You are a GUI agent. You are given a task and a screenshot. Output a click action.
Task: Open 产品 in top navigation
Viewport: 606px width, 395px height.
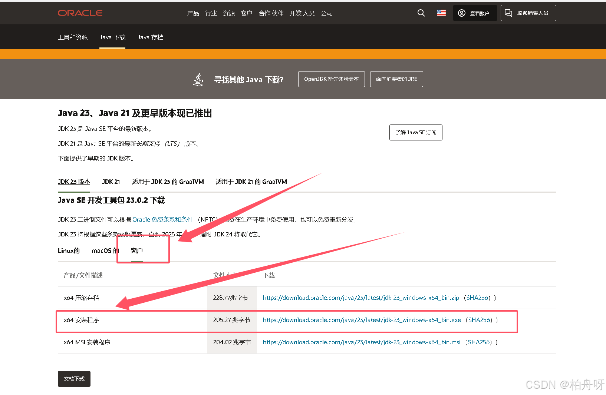click(x=193, y=13)
